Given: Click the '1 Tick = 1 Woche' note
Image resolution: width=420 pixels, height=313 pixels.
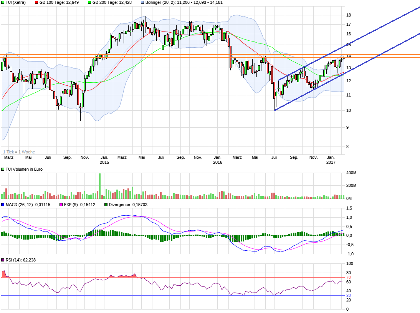Looking at the screenshot, I should coord(19,152).
